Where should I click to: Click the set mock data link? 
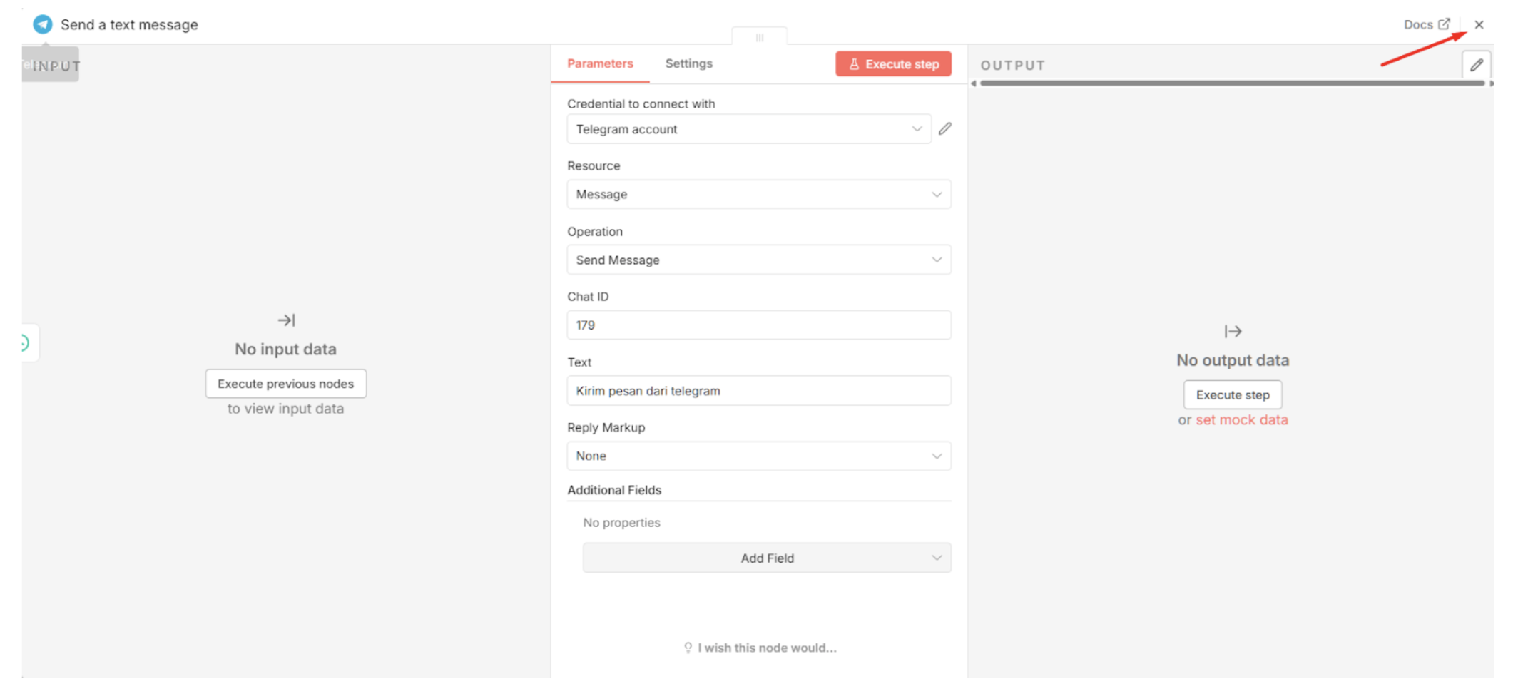1241,420
